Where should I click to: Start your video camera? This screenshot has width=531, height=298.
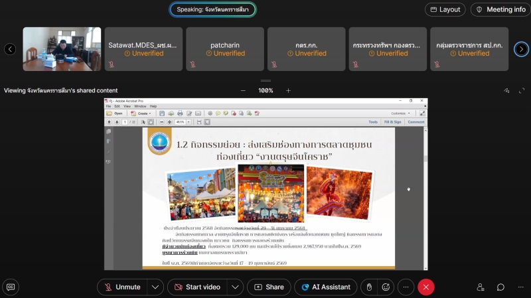196,287
